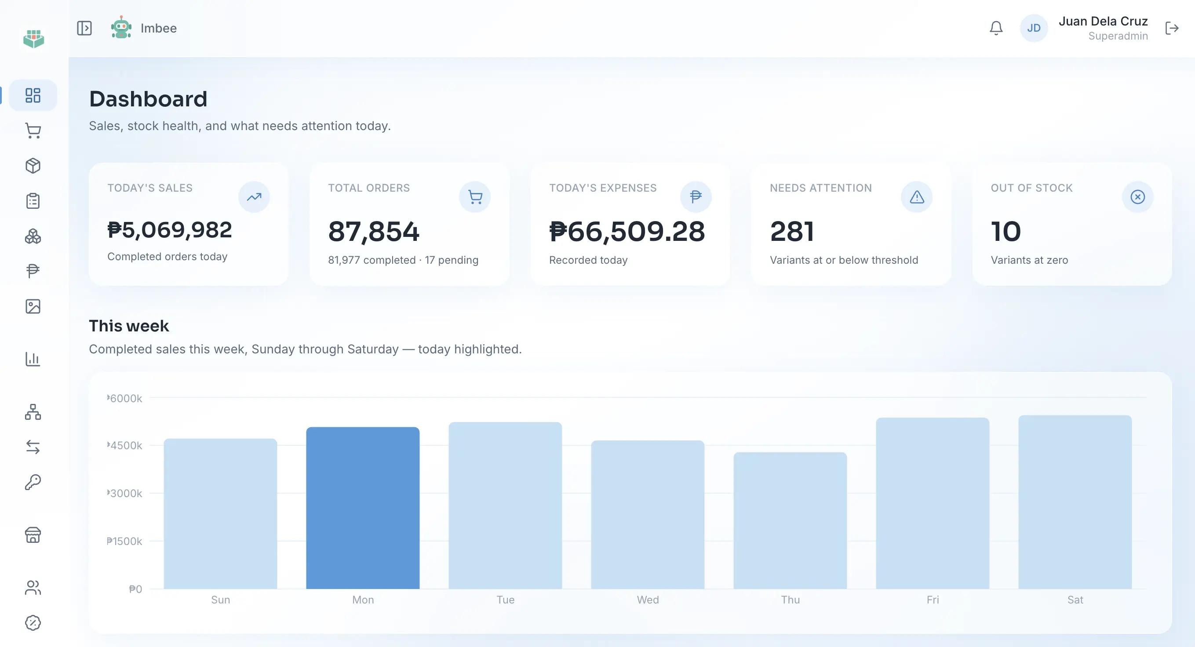Open the Dashboard grid icon in sidebar
1195x647 pixels.
(x=33, y=95)
